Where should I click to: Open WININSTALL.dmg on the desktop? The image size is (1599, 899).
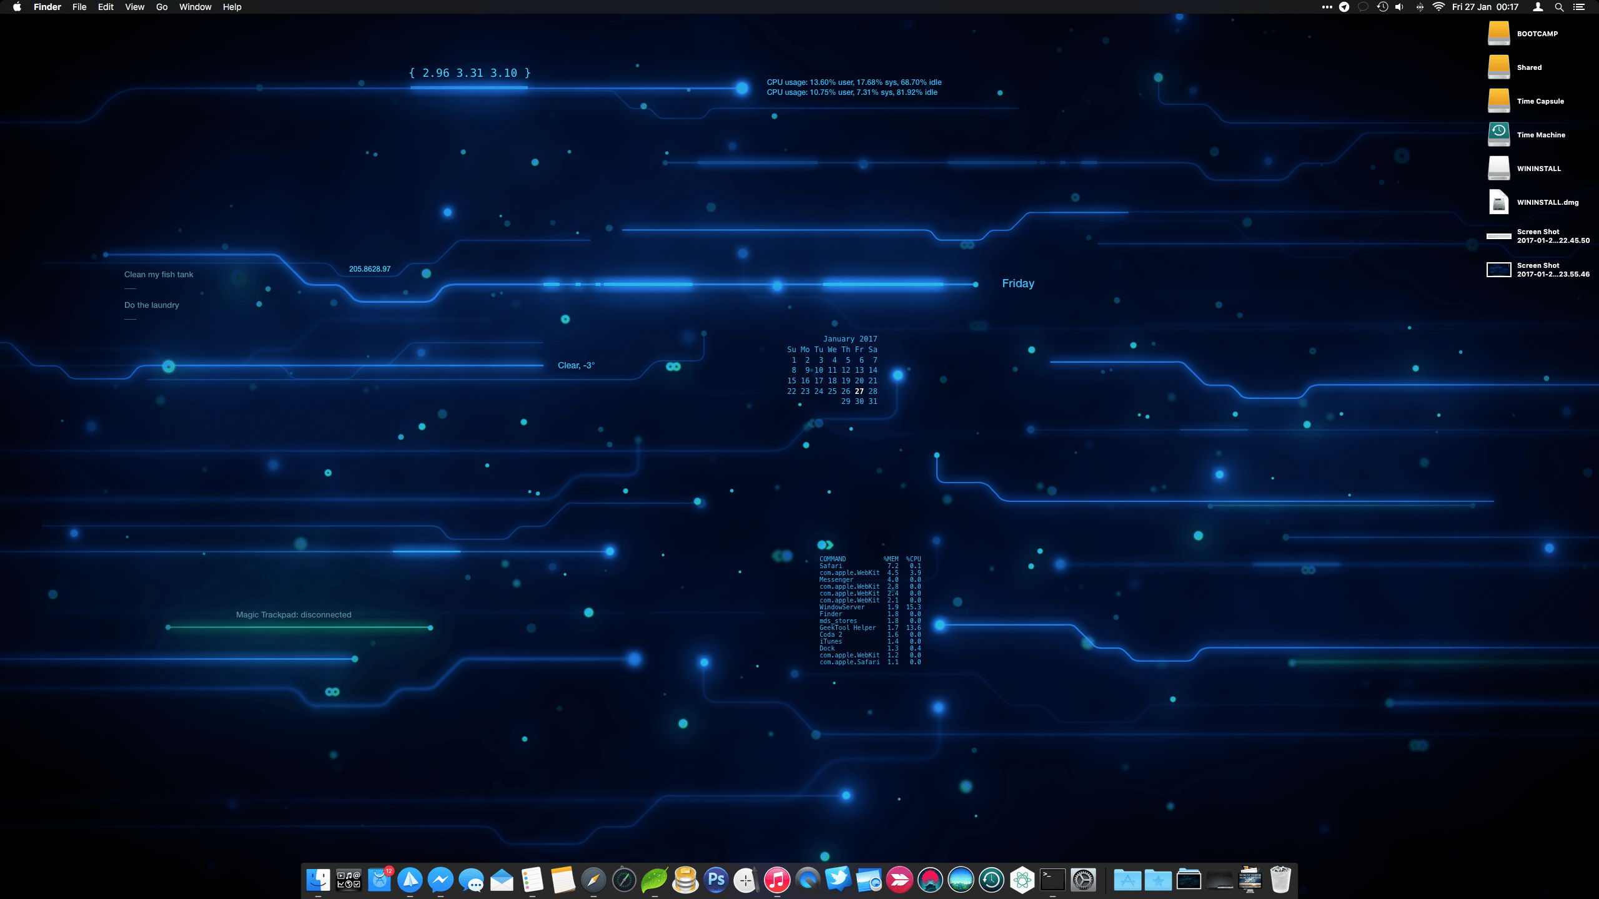click(x=1499, y=202)
